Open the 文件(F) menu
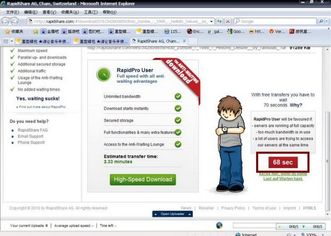 coord(12,12)
